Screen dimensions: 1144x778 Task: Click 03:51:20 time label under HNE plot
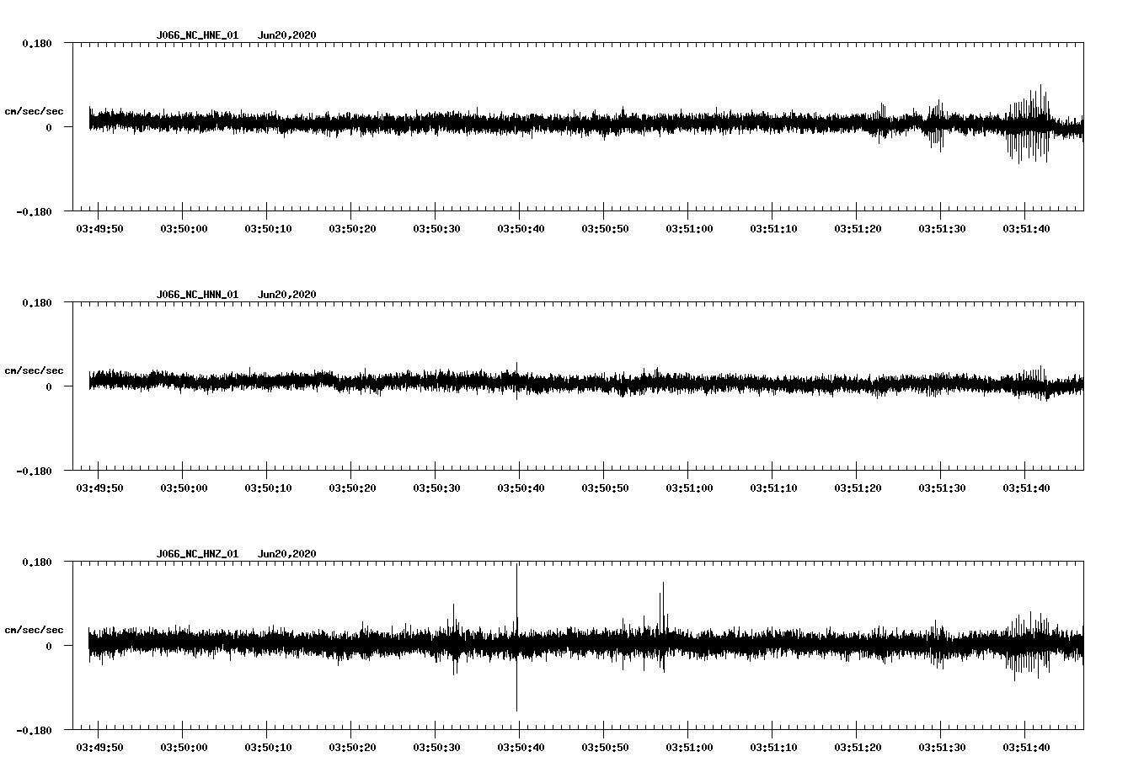point(858,228)
